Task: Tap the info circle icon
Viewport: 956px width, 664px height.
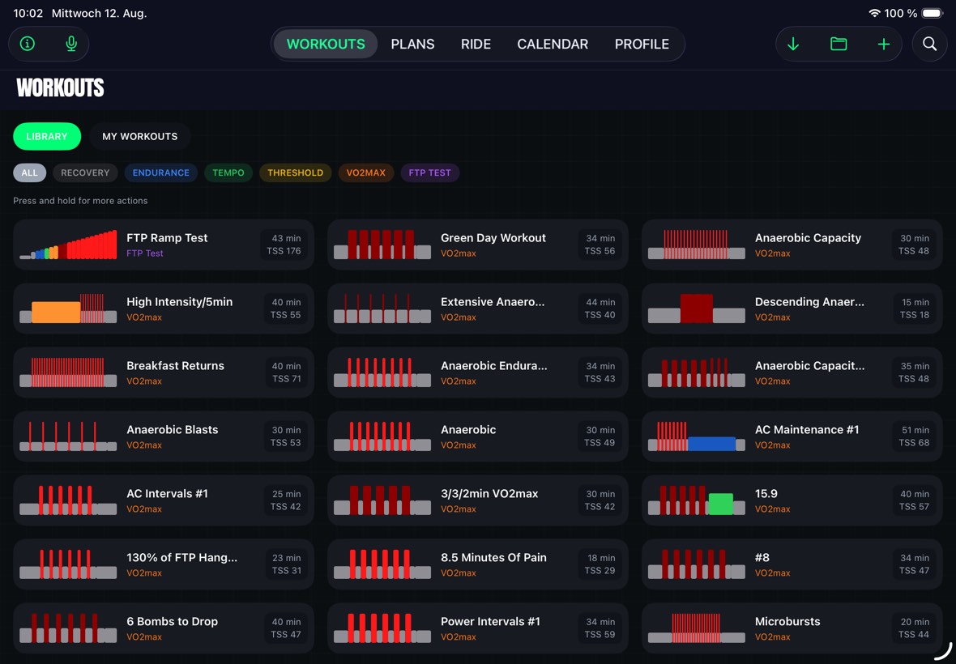Action: point(28,44)
